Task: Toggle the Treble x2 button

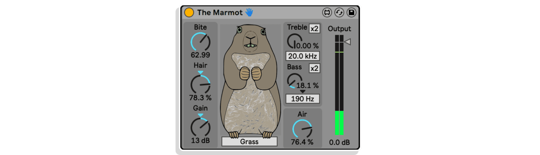Action: [x=314, y=29]
